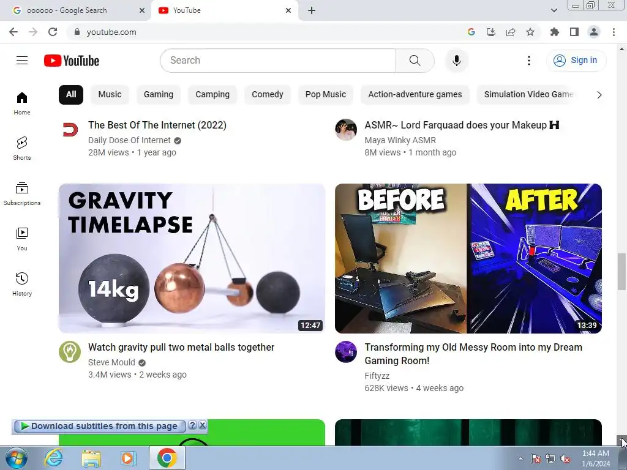627x470 pixels.
Task: Reload the page
Action: point(53,32)
